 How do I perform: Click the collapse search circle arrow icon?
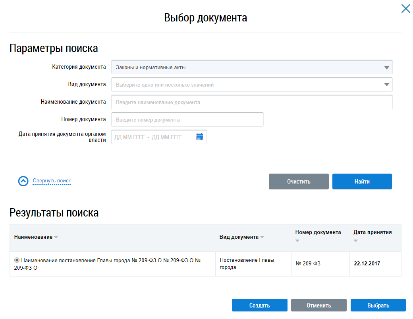tap(23, 181)
